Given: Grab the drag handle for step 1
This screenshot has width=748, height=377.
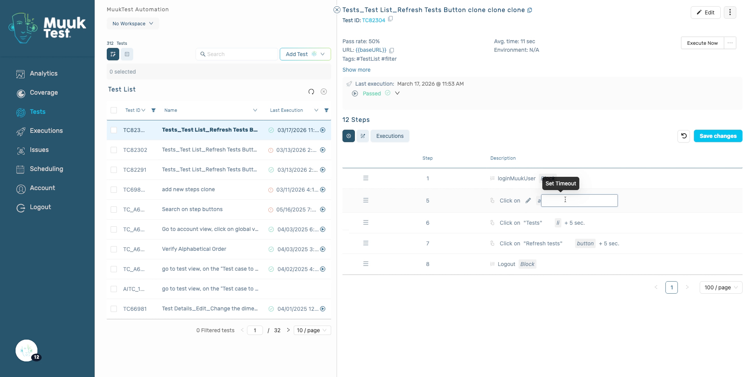Looking at the screenshot, I should [x=366, y=178].
